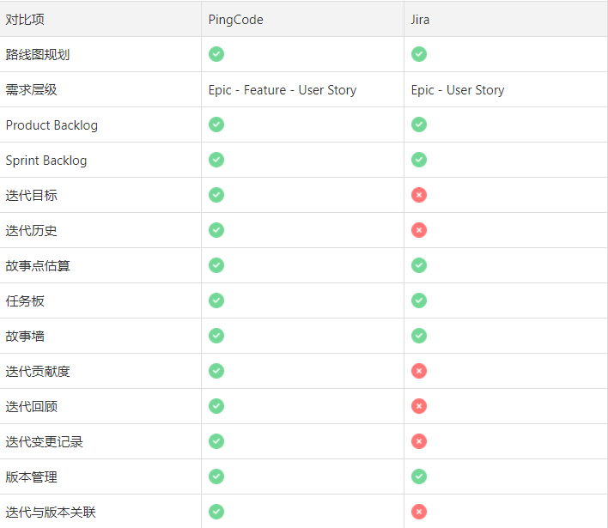The width and height of the screenshot is (608, 528).
Task: Click the 路线图规划 row label
Action: tap(38, 55)
